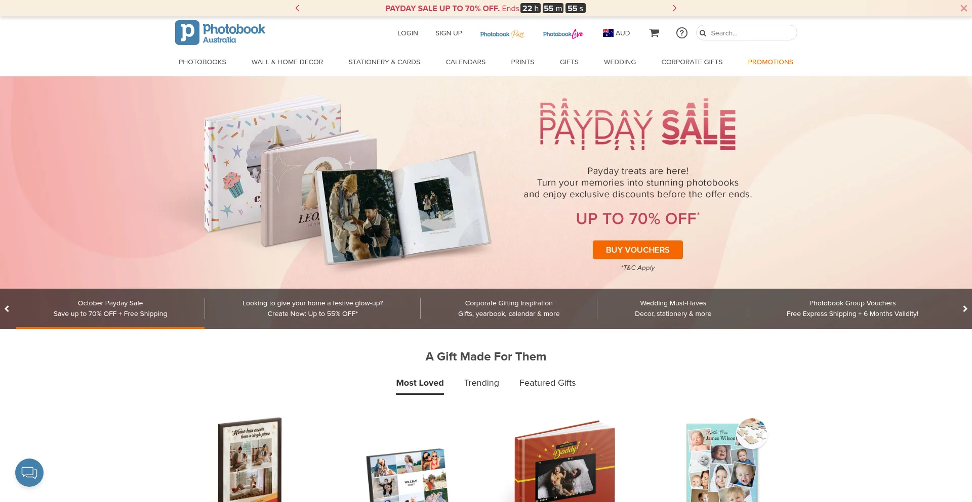This screenshot has height=502, width=972.
Task: Click the help question mark icon
Action: pyautogui.click(x=682, y=33)
